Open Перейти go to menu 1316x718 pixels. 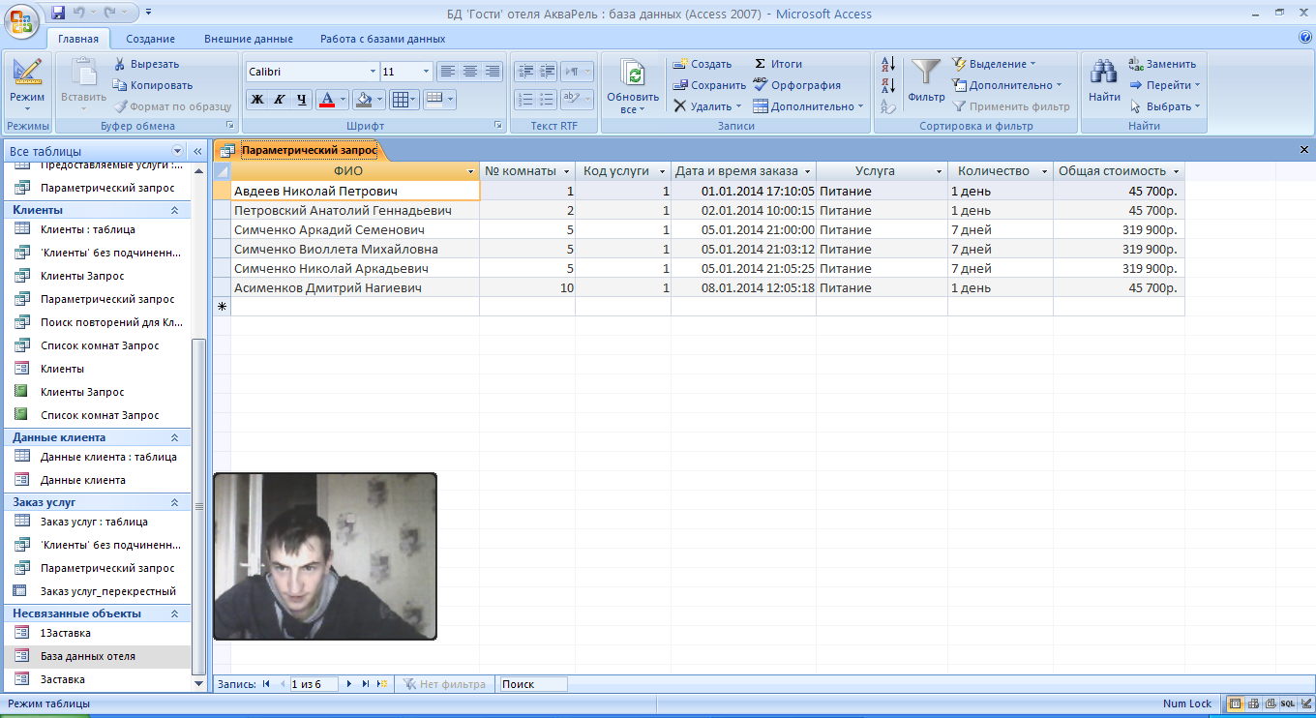(x=1166, y=85)
